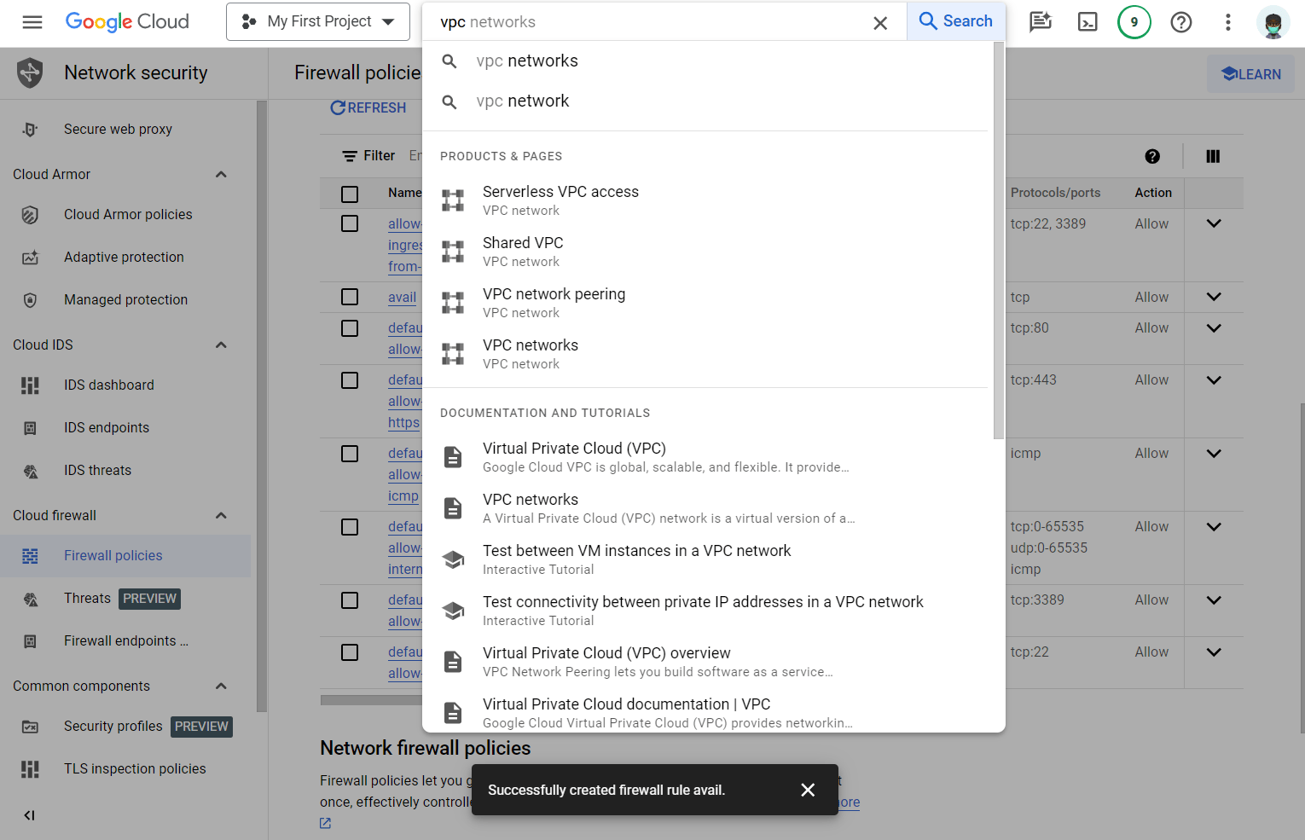1305x840 pixels.
Task: Open Cloud Shell terminal icon
Action: click(x=1087, y=22)
